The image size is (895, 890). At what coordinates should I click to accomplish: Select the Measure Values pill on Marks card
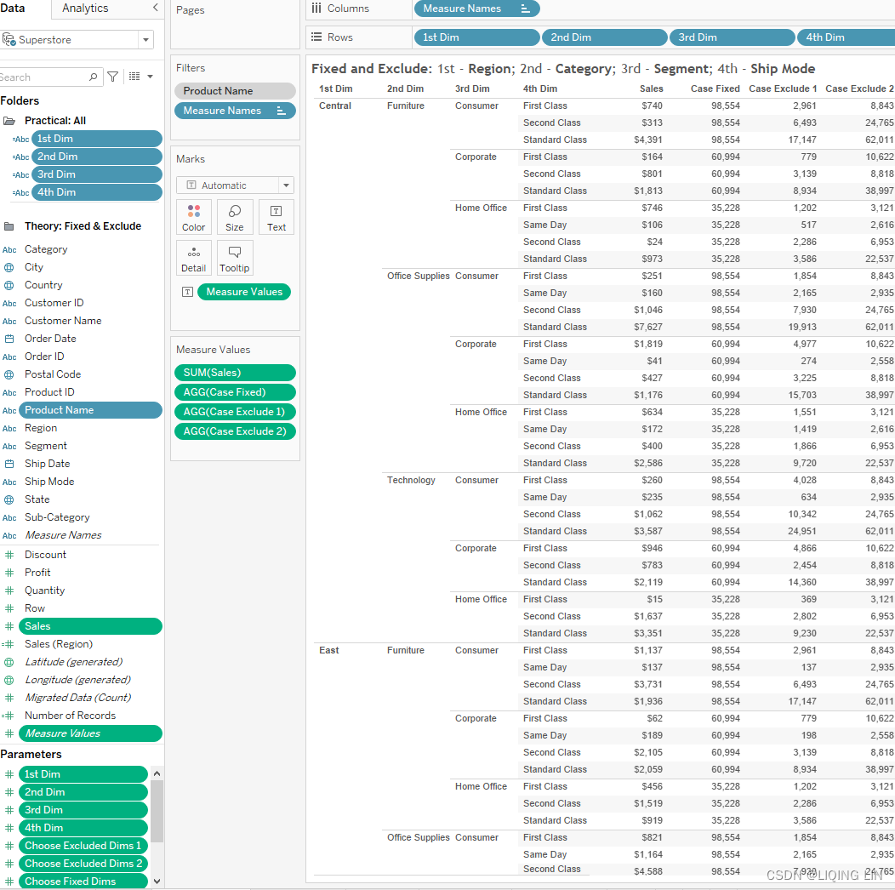[243, 292]
